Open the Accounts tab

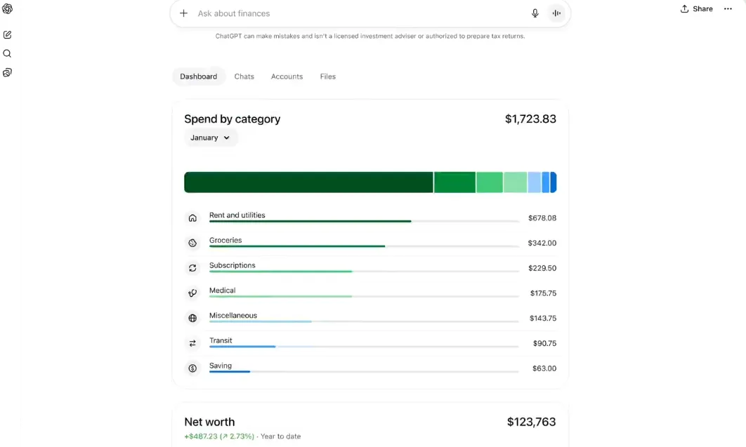(x=287, y=76)
